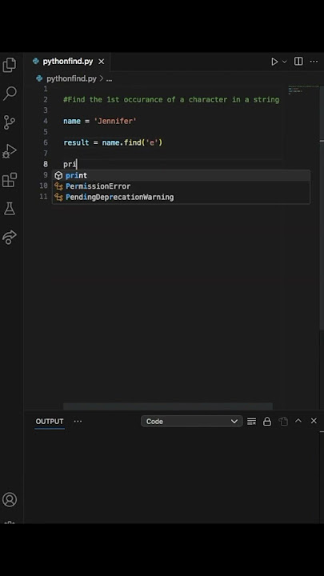Open the Extensions marketplace icon

(x=10, y=180)
